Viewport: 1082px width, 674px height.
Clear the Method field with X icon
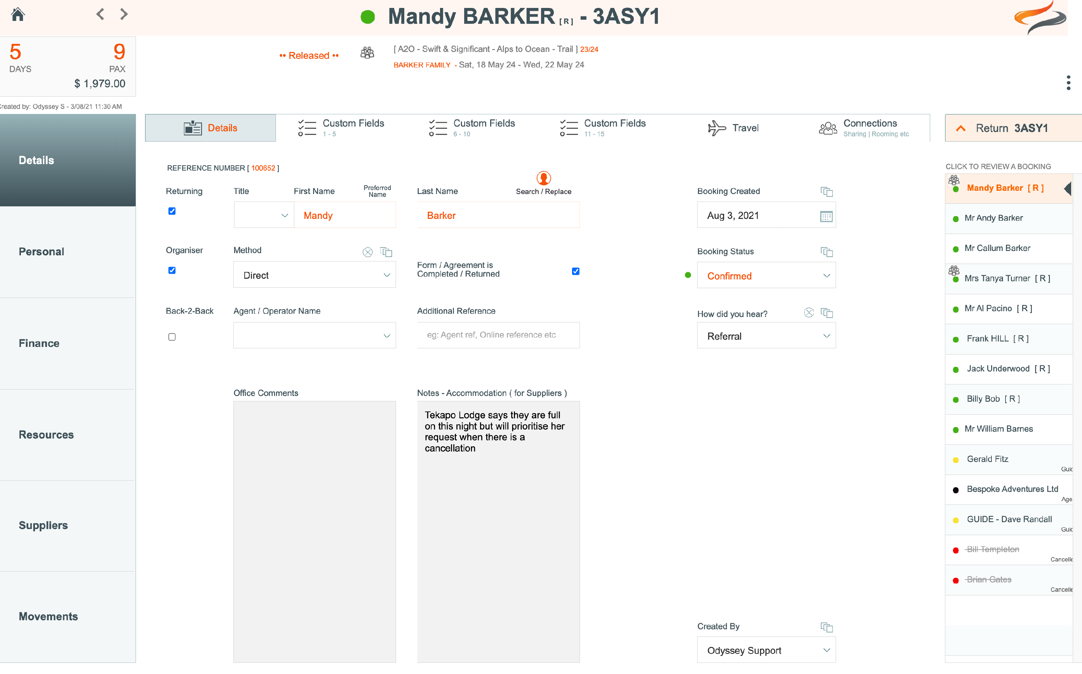click(368, 252)
